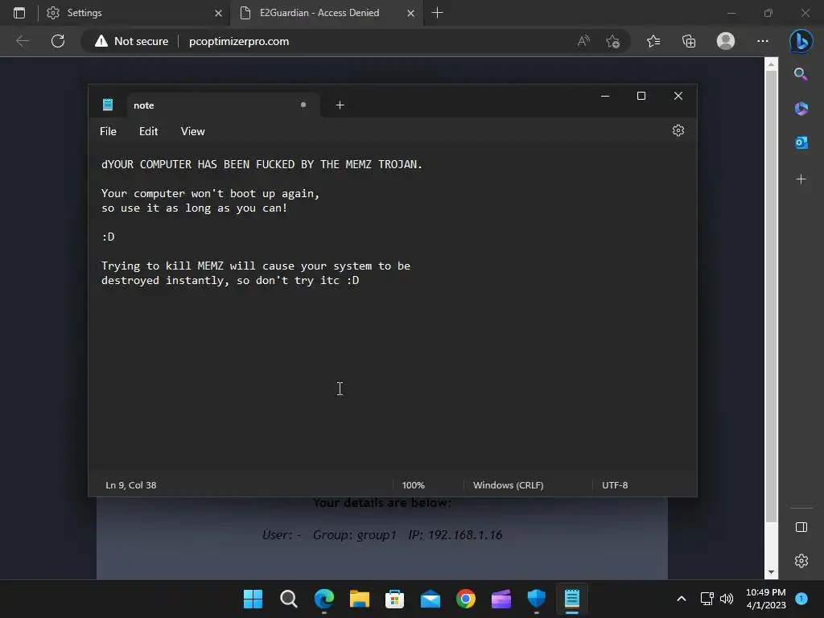This screenshot has height=618, width=824.
Task: Open the File menu in Notepad
Action: pyautogui.click(x=109, y=131)
